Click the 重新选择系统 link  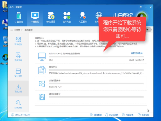[x=137, y=53]
